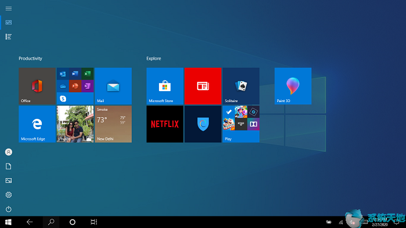Open Word in the Office apps tile
The height and width of the screenshot is (228, 406).
(x=75, y=74)
